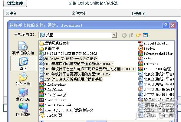Open 我的电脑 in sidebar

[x=23, y=94]
